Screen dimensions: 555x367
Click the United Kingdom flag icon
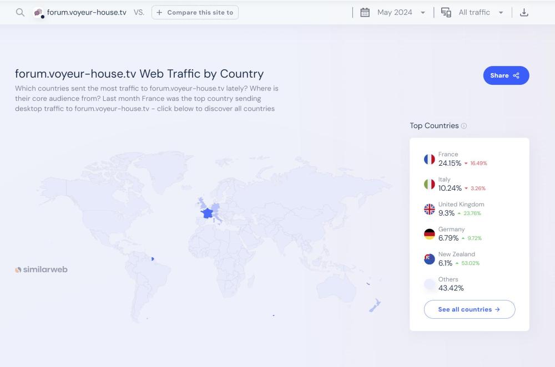pos(429,209)
